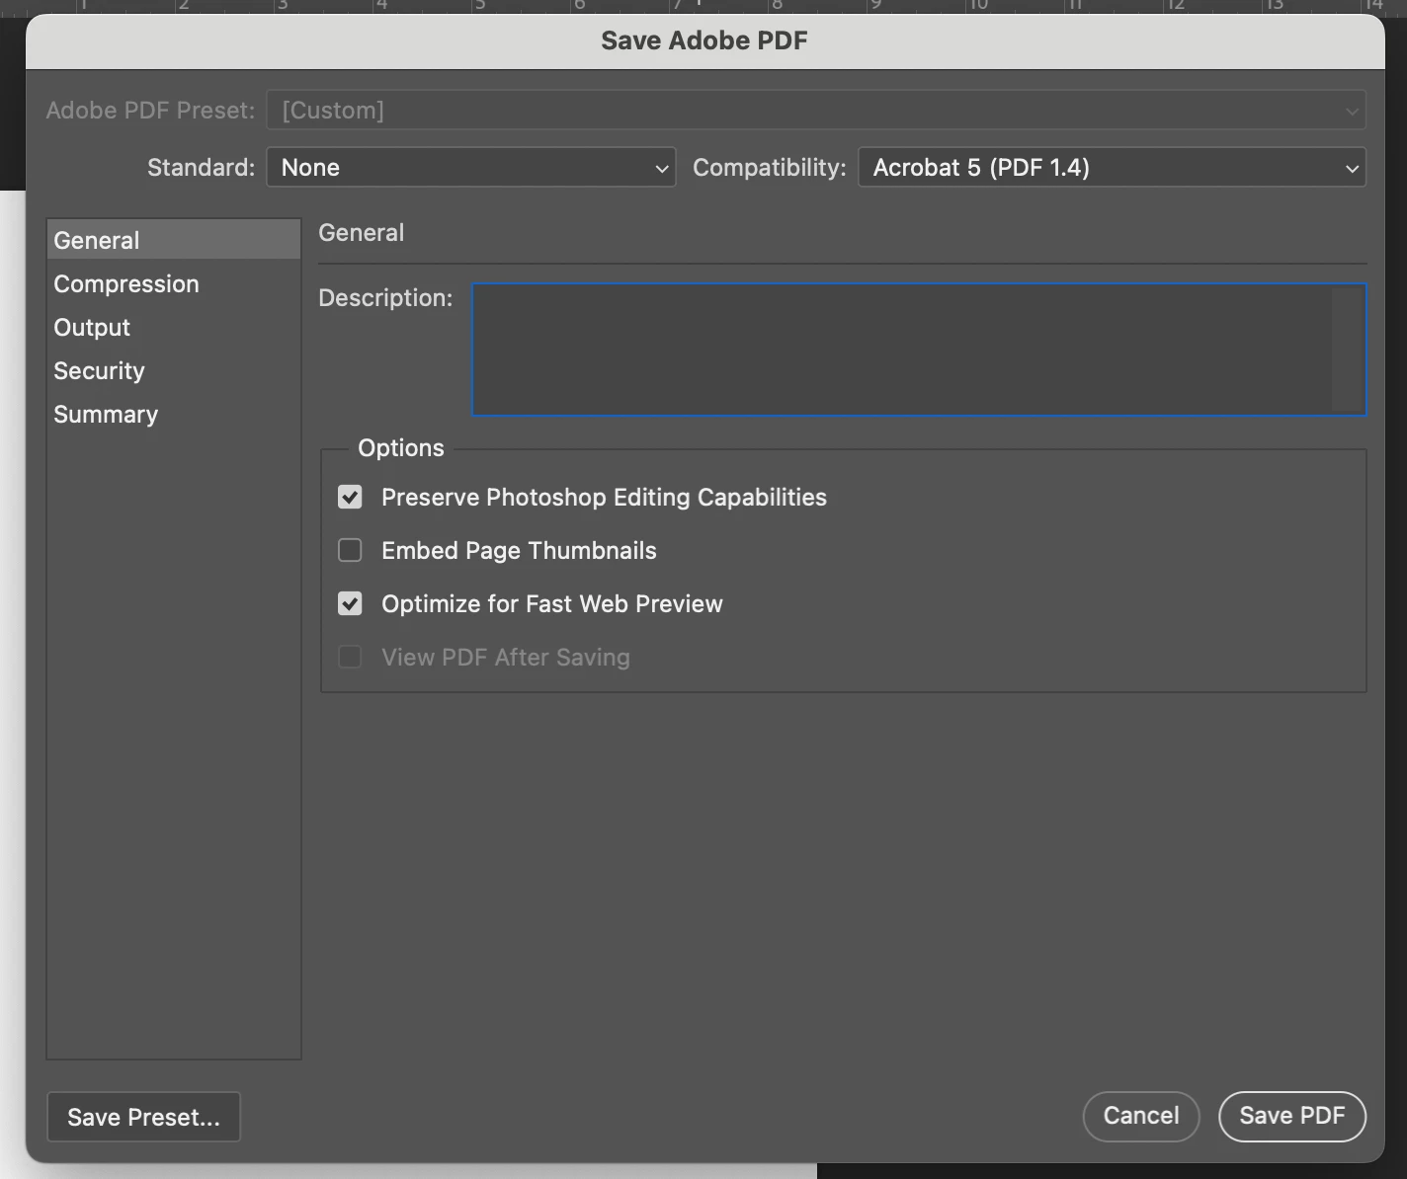Click the Save Adobe PDF title bar
This screenshot has width=1407, height=1179.
[x=703, y=40]
